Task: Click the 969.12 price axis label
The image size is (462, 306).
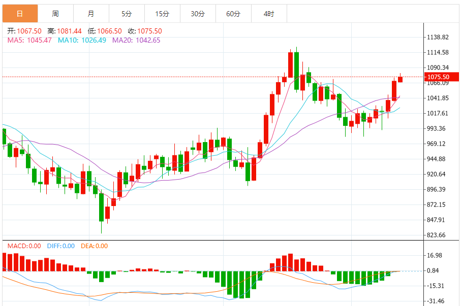Action: click(x=437, y=144)
